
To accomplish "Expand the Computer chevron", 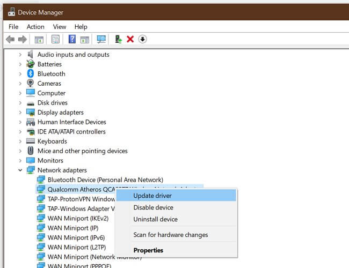I will click(x=20, y=93).
